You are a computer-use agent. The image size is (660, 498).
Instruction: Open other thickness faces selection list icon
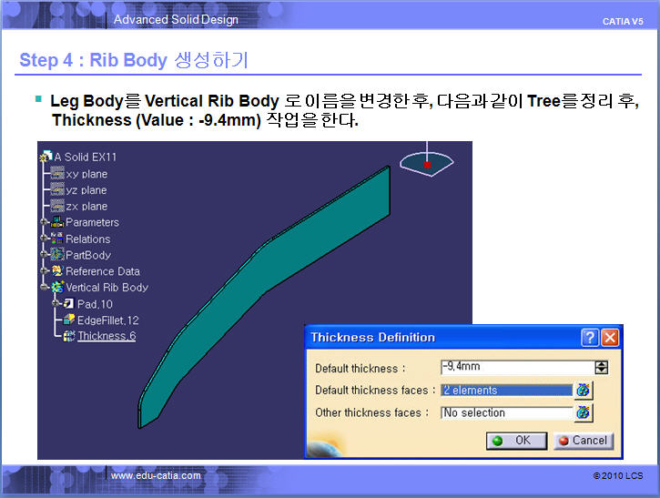coord(584,412)
